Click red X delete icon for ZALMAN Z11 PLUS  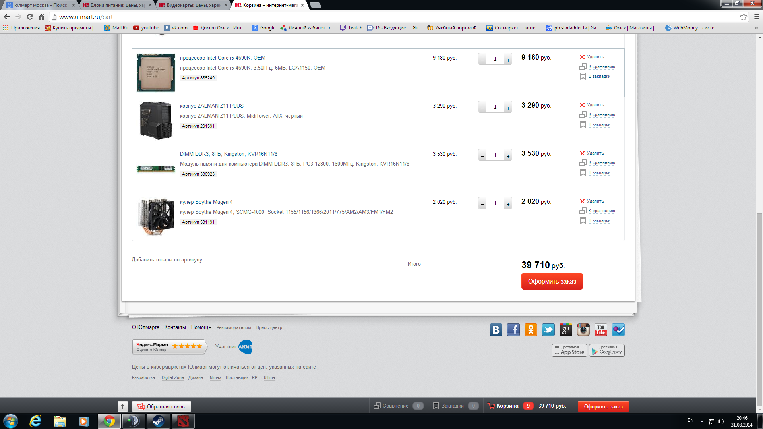pos(582,105)
